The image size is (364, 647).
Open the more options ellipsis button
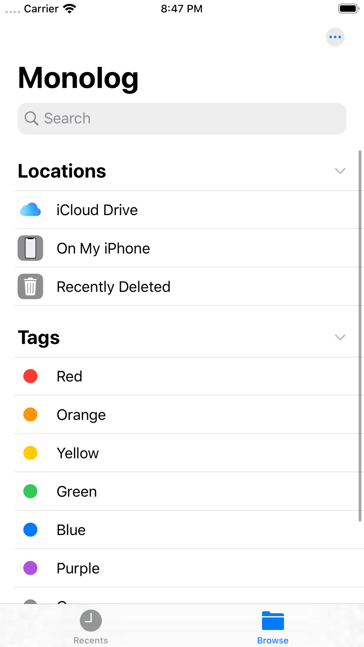[335, 37]
